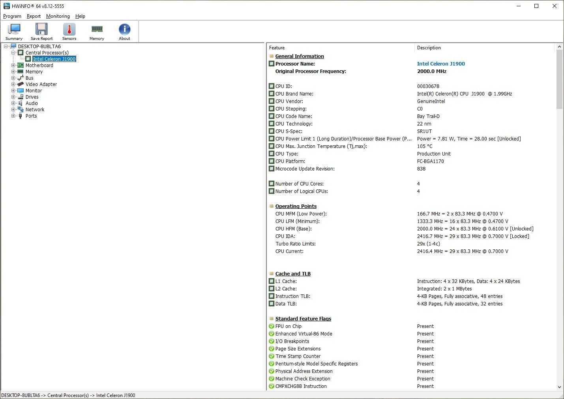
Task: Open the About info icon
Action: [124, 30]
